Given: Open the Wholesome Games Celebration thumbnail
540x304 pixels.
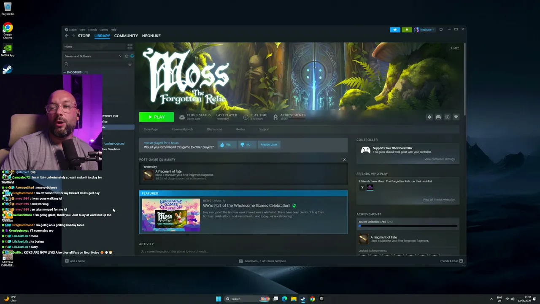Looking at the screenshot, I should click(x=171, y=215).
